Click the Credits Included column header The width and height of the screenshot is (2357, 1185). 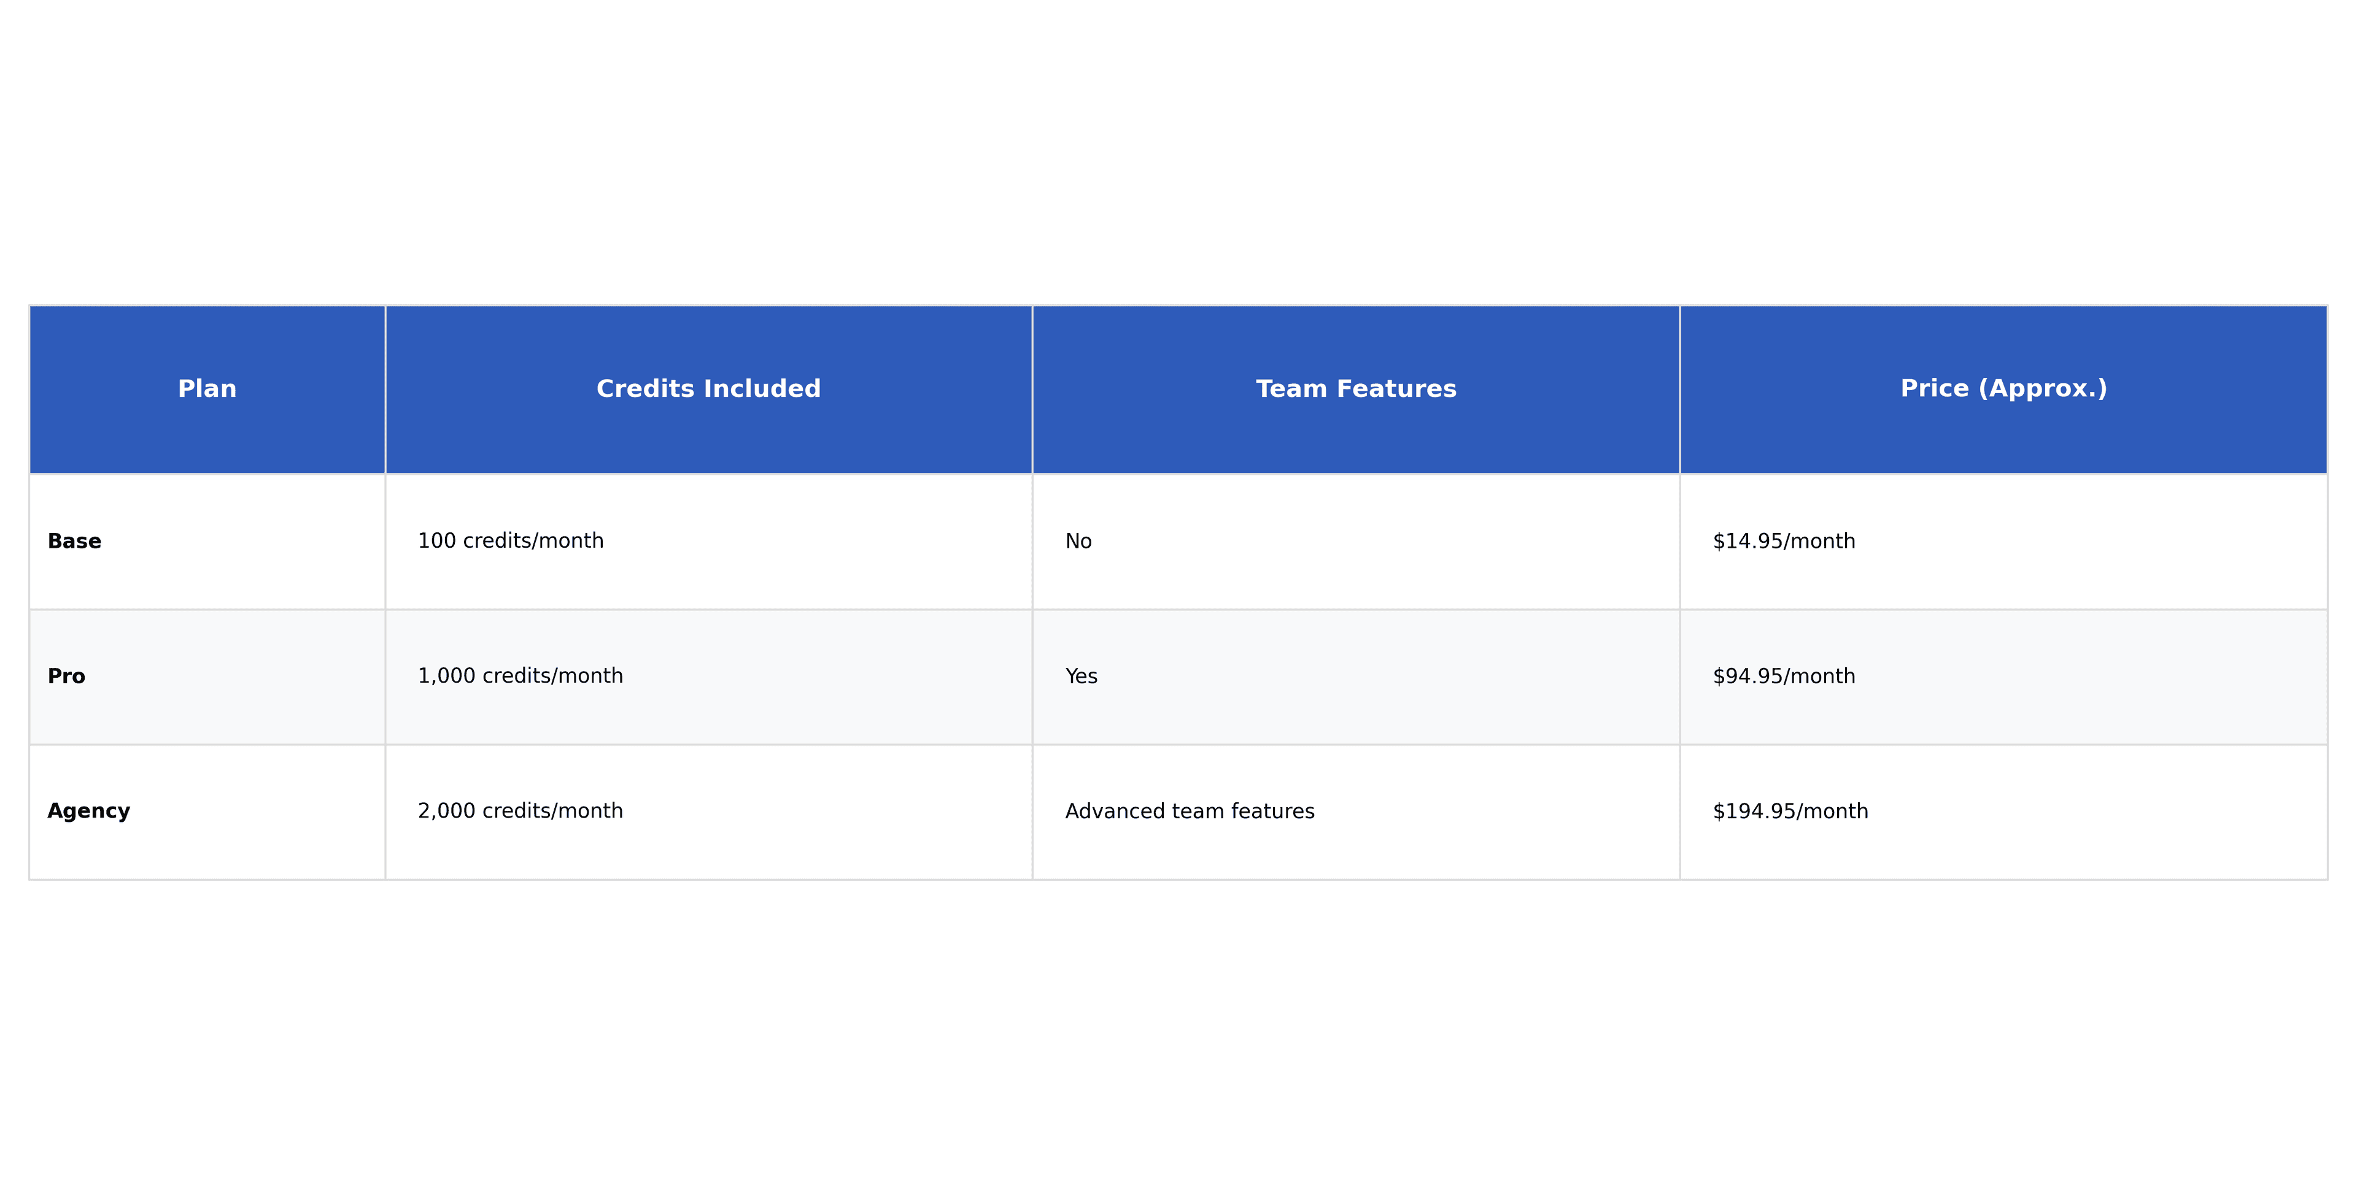click(708, 389)
